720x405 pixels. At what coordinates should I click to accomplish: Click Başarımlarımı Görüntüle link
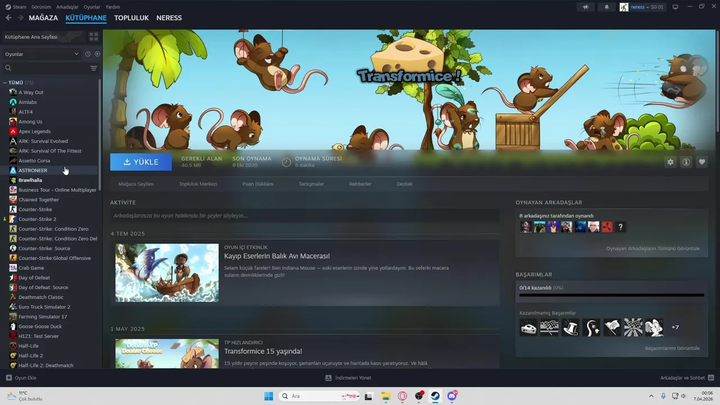pos(672,348)
